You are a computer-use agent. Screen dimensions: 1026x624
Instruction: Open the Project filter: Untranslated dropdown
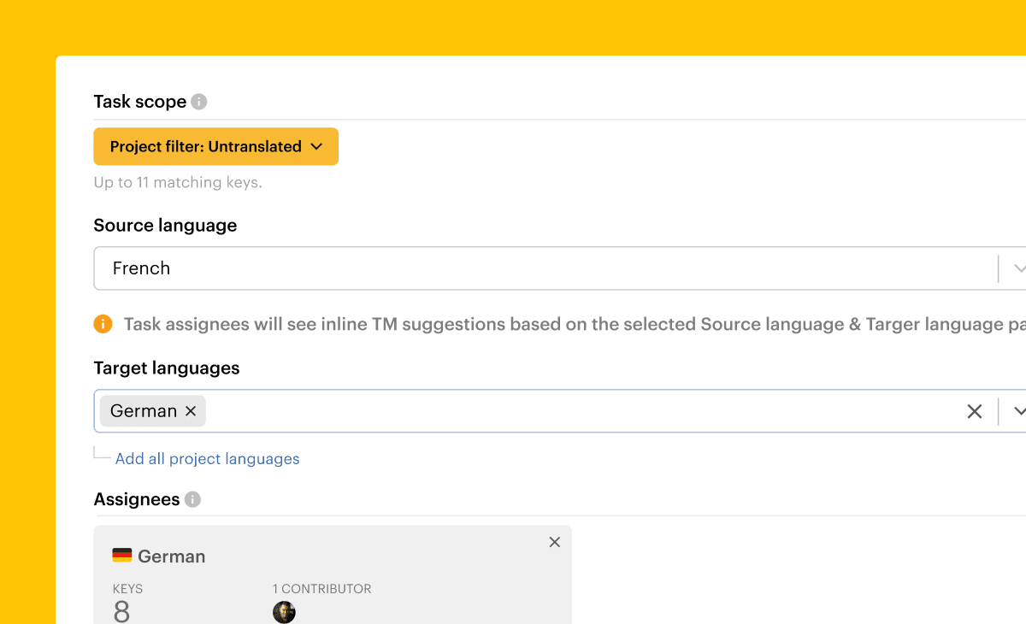coord(206,147)
